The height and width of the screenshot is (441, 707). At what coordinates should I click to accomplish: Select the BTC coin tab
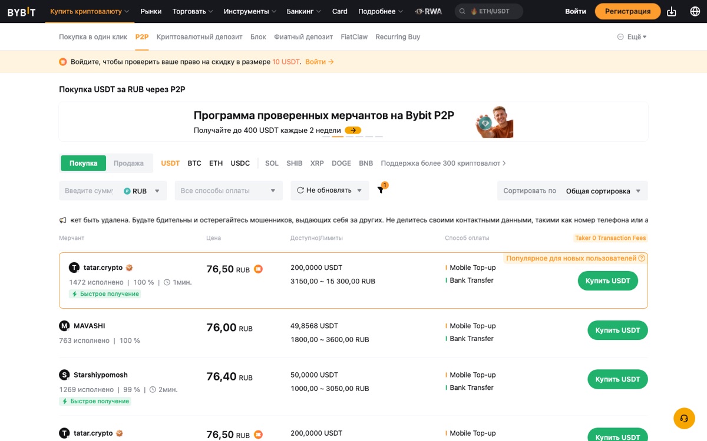click(x=194, y=163)
